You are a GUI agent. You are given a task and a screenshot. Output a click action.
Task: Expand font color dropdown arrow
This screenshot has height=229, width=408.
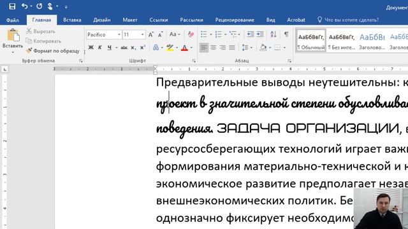(x=191, y=48)
